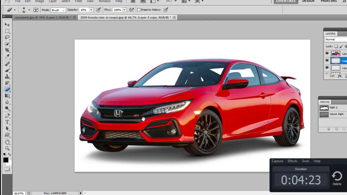Hide the top car thumbnail layer

click(x=327, y=54)
